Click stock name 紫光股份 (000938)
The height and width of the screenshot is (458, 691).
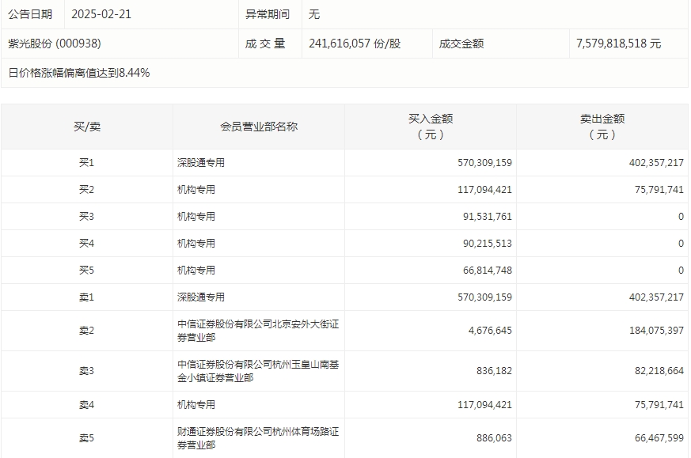(x=55, y=44)
